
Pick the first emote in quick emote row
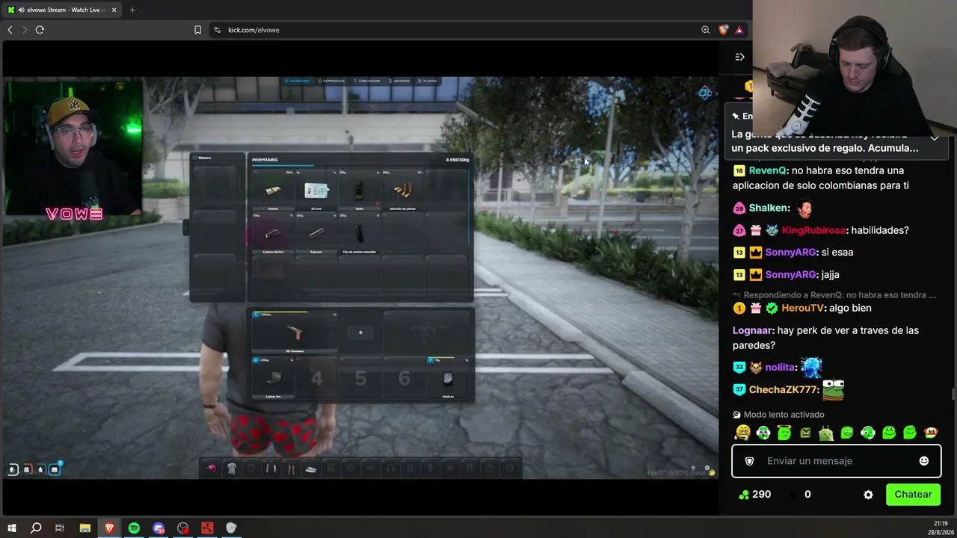742,433
